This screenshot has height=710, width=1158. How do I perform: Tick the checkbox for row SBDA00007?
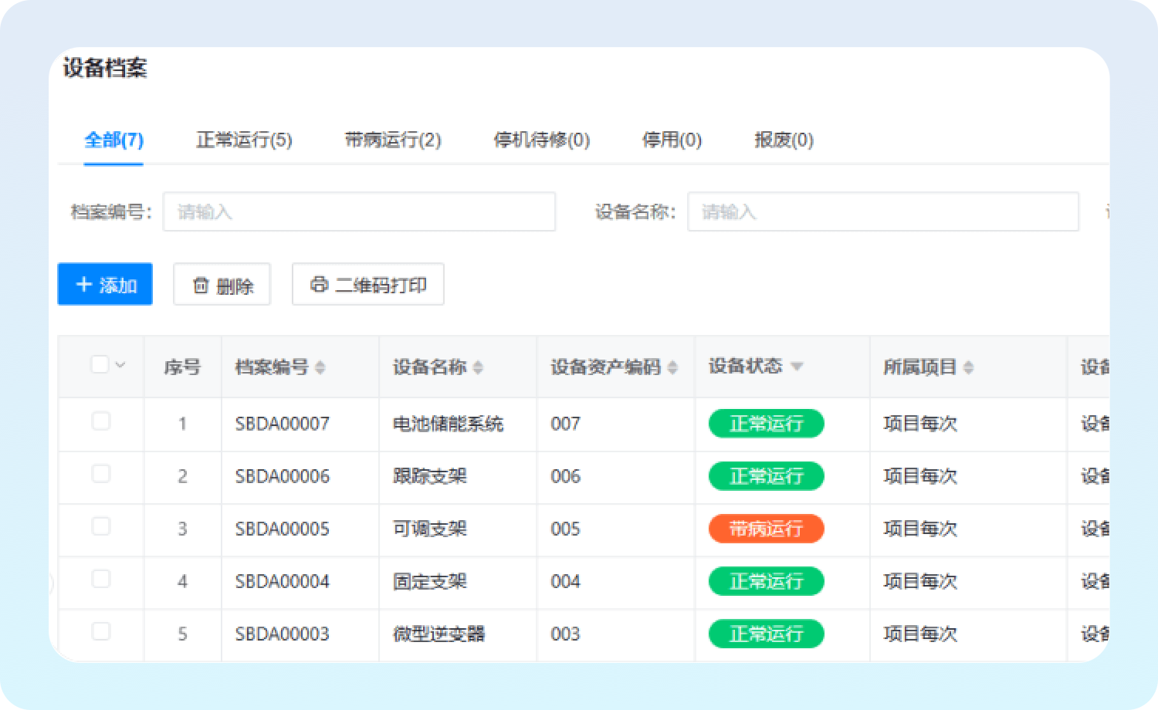click(101, 421)
